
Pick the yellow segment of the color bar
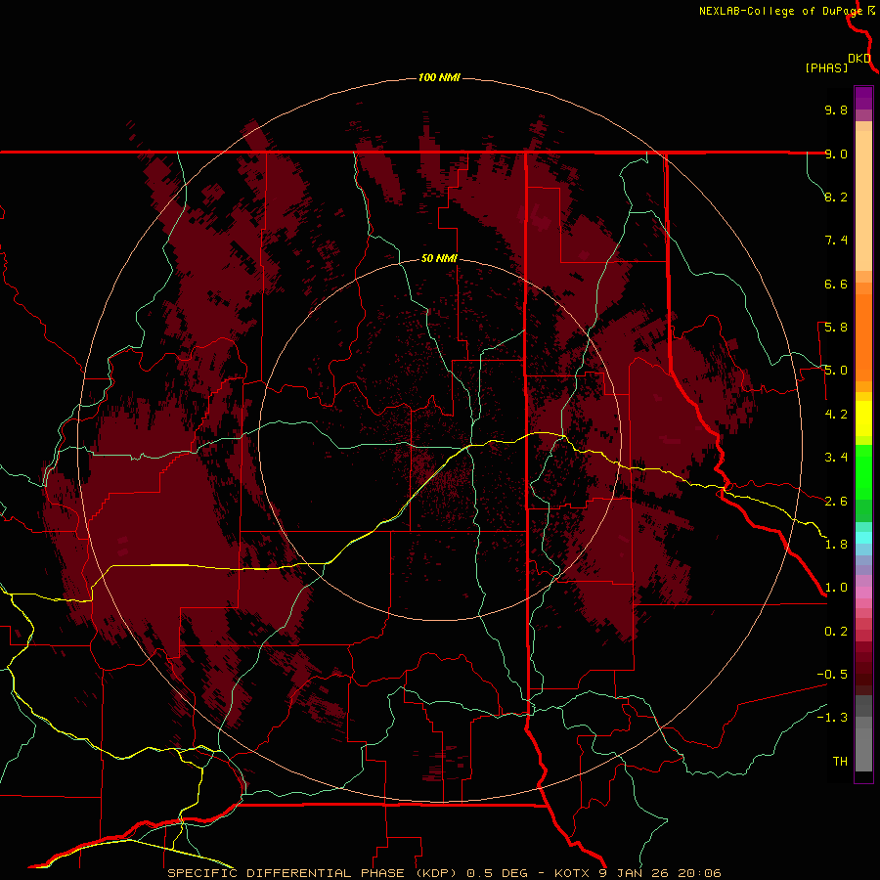point(863,418)
